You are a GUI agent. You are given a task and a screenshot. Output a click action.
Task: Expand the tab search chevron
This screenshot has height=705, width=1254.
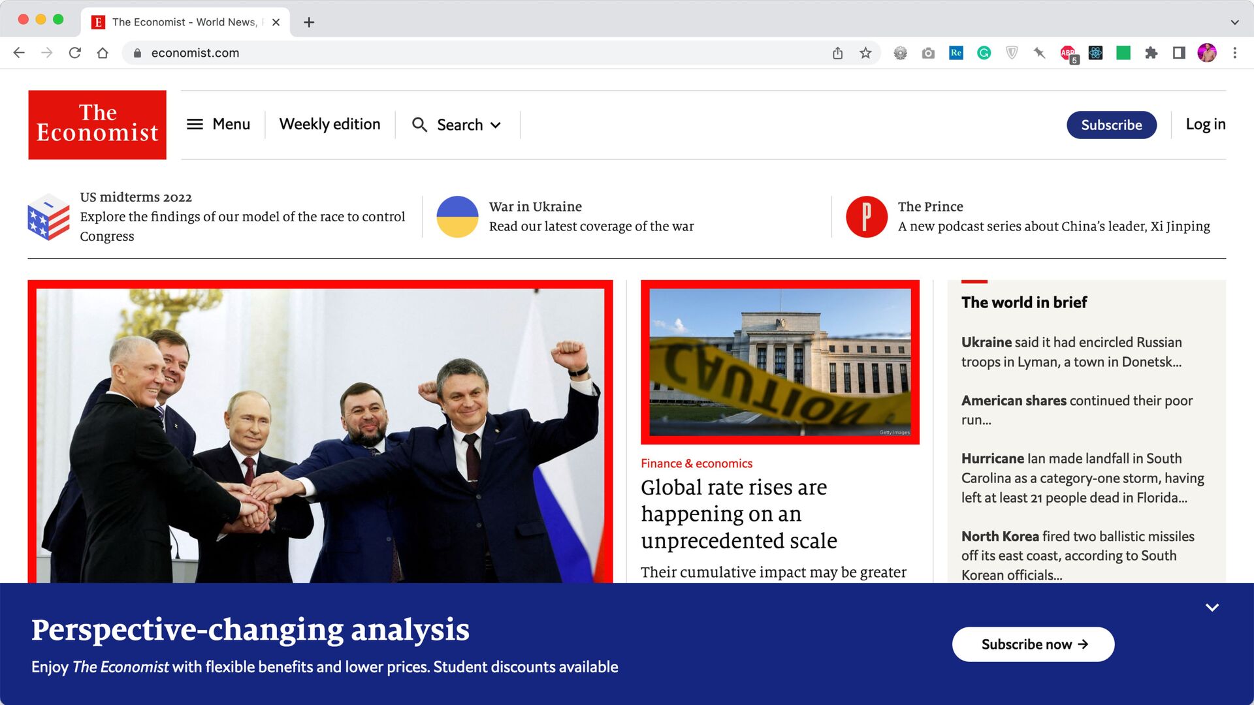pyautogui.click(x=1234, y=22)
